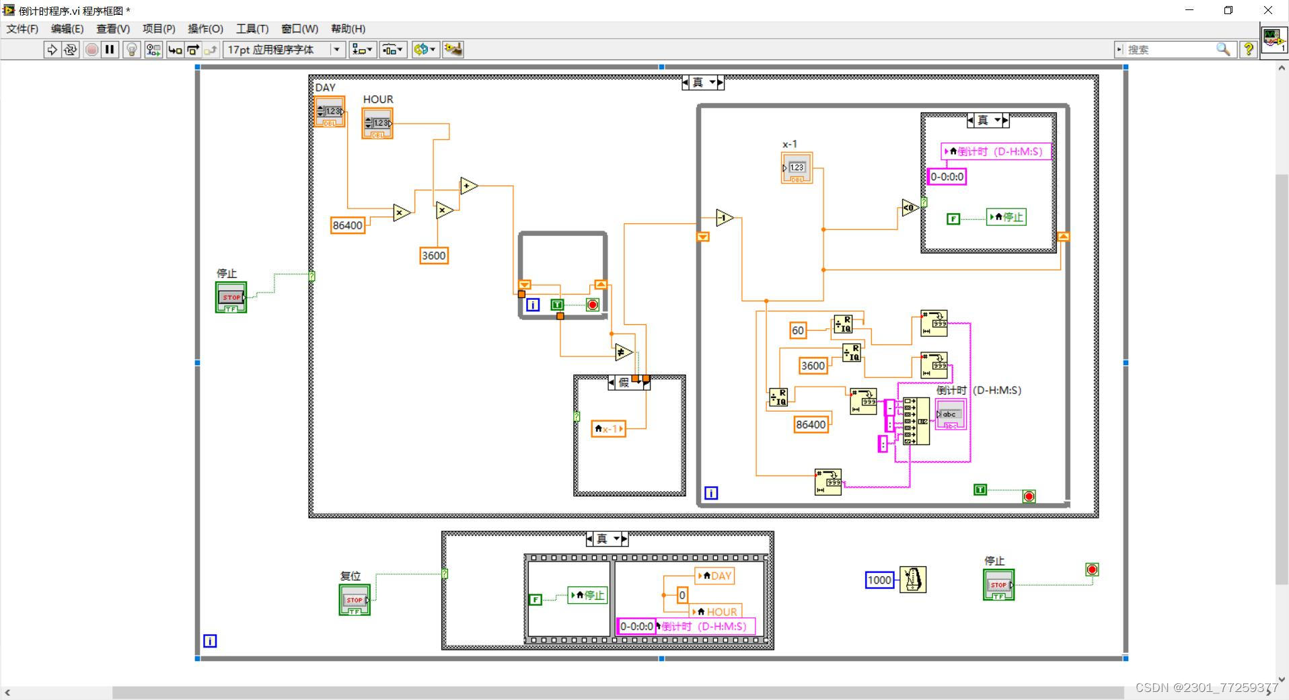Step into the next node

coord(175,50)
